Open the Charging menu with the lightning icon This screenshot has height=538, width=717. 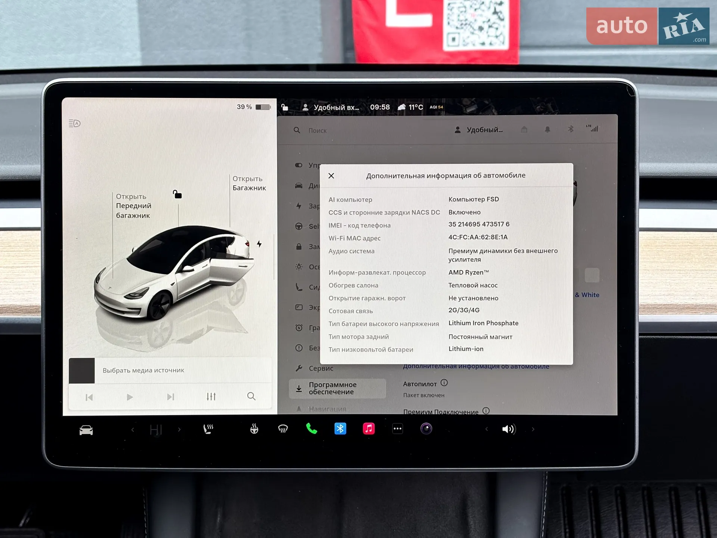point(307,206)
